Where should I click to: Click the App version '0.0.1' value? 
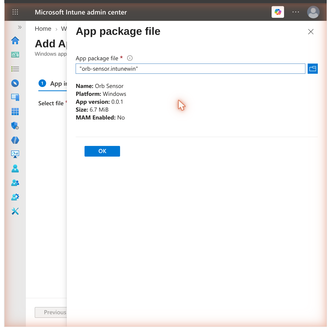coord(117,102)
